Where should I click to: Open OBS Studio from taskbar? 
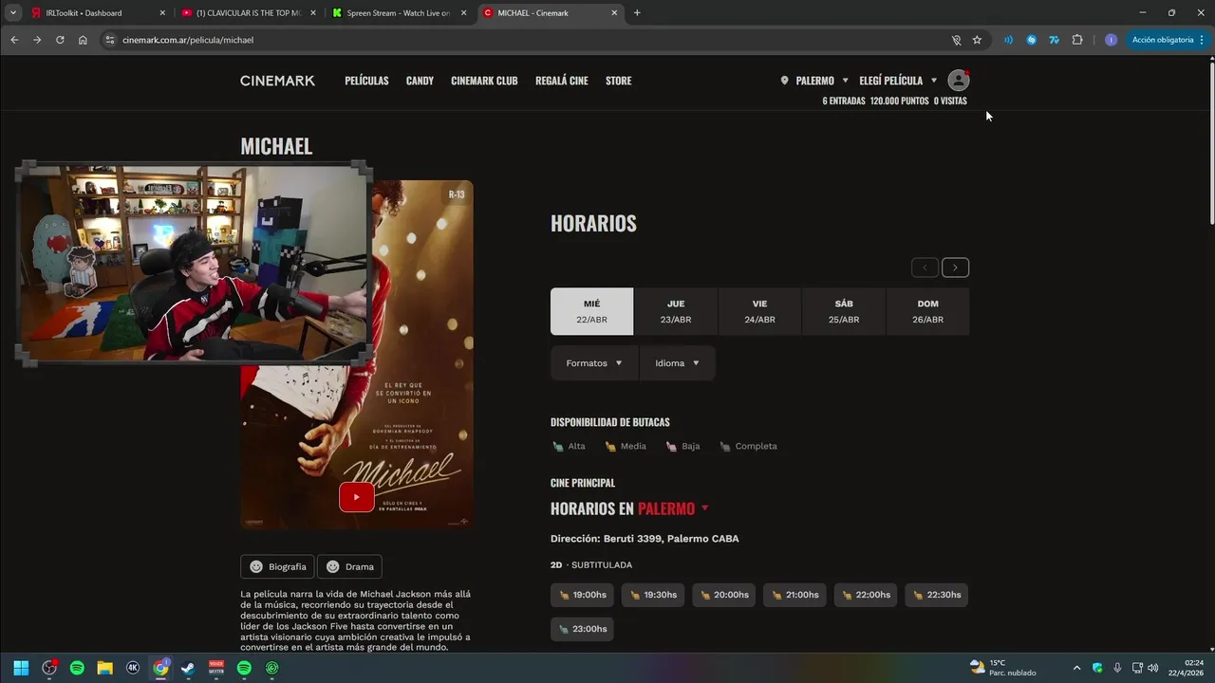click(x=49, y=668)
